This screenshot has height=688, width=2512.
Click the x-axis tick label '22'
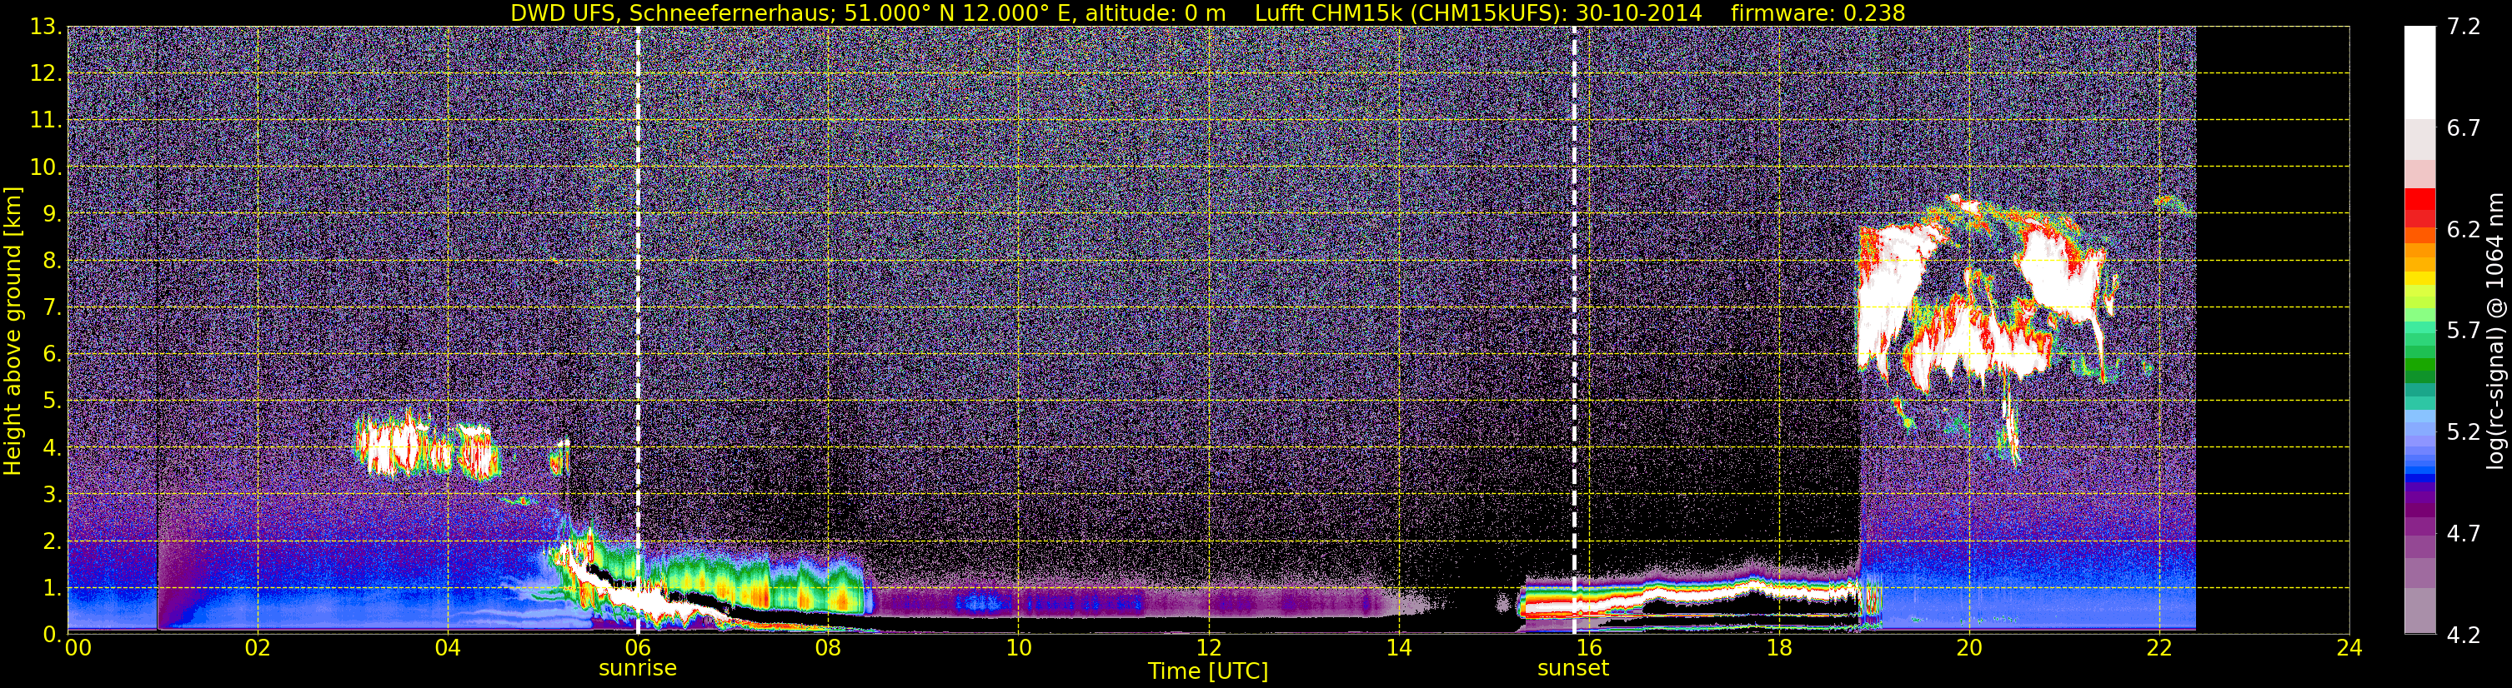pyautogui.click(x=2159, y=648)
